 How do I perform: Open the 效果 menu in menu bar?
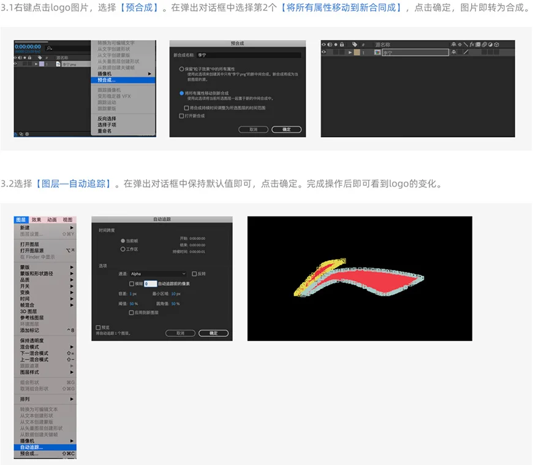36,220
